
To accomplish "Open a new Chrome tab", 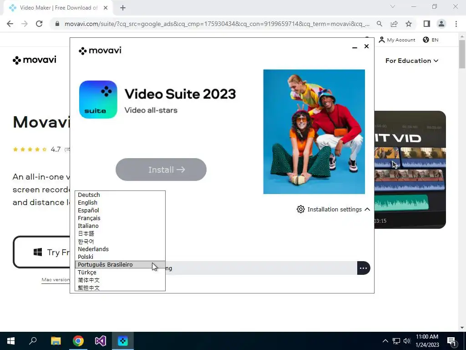I will tap(123, 8).
